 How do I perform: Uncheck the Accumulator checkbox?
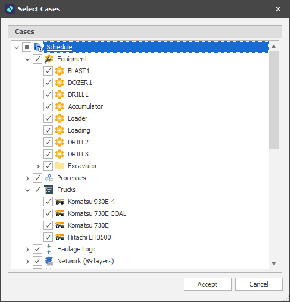click(x=48, y=106)
